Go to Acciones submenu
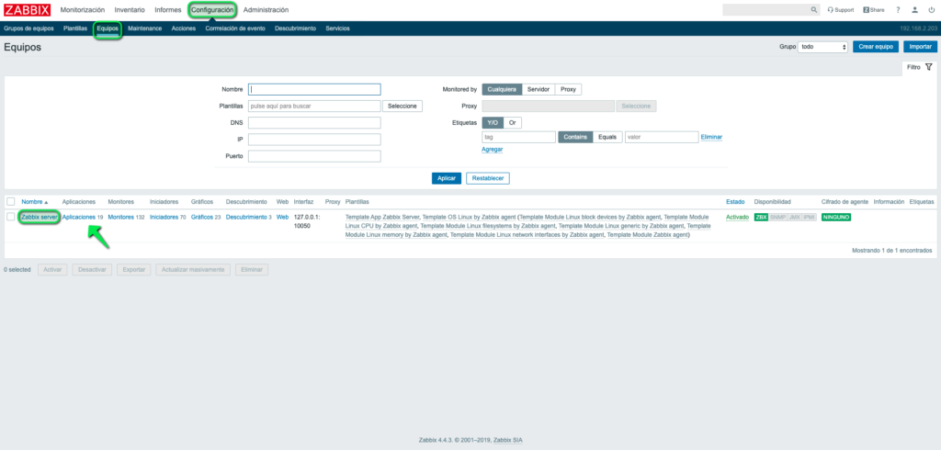The height and width of the screenshot is (450, 941). (x=183, y=28)
